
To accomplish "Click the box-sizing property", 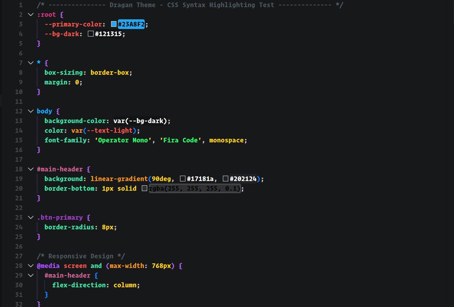I will pos(64,73).
